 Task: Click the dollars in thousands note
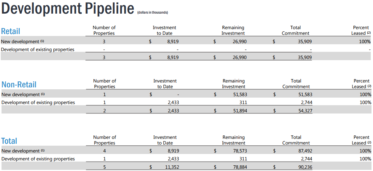pyautogui.click(x=153, y=12)
